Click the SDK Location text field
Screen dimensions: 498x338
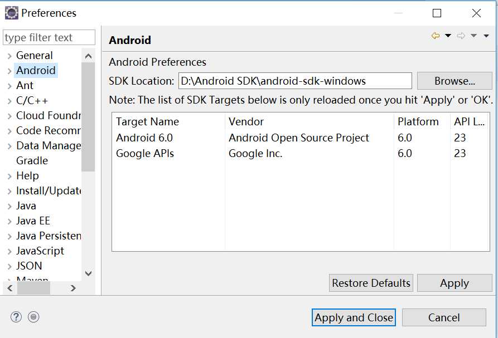pos(295,81)
